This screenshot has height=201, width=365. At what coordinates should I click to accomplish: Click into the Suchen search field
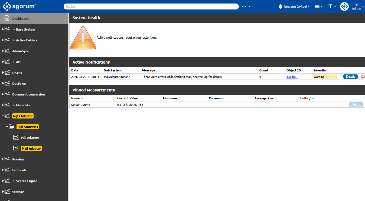tap(151, 6)
